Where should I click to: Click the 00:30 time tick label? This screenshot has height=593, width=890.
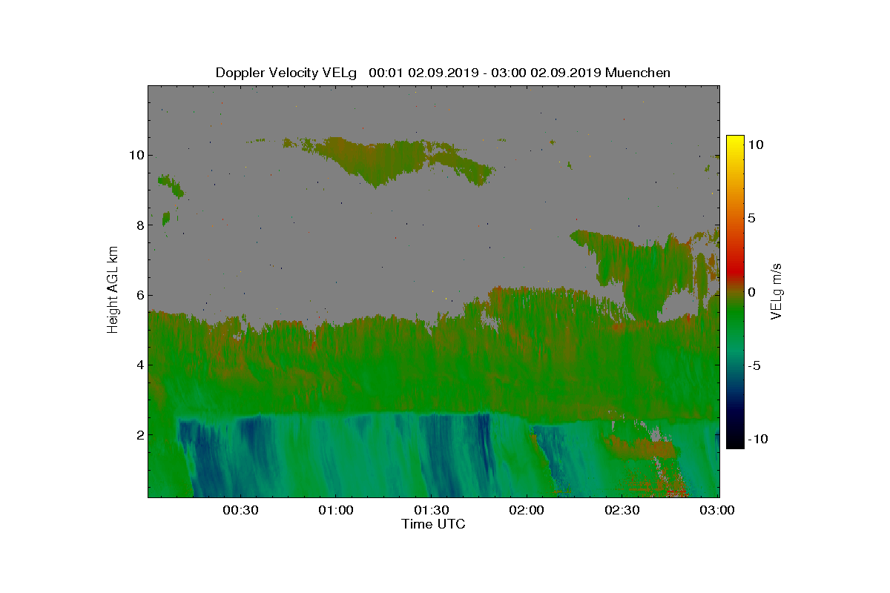[x=240, y=510]
